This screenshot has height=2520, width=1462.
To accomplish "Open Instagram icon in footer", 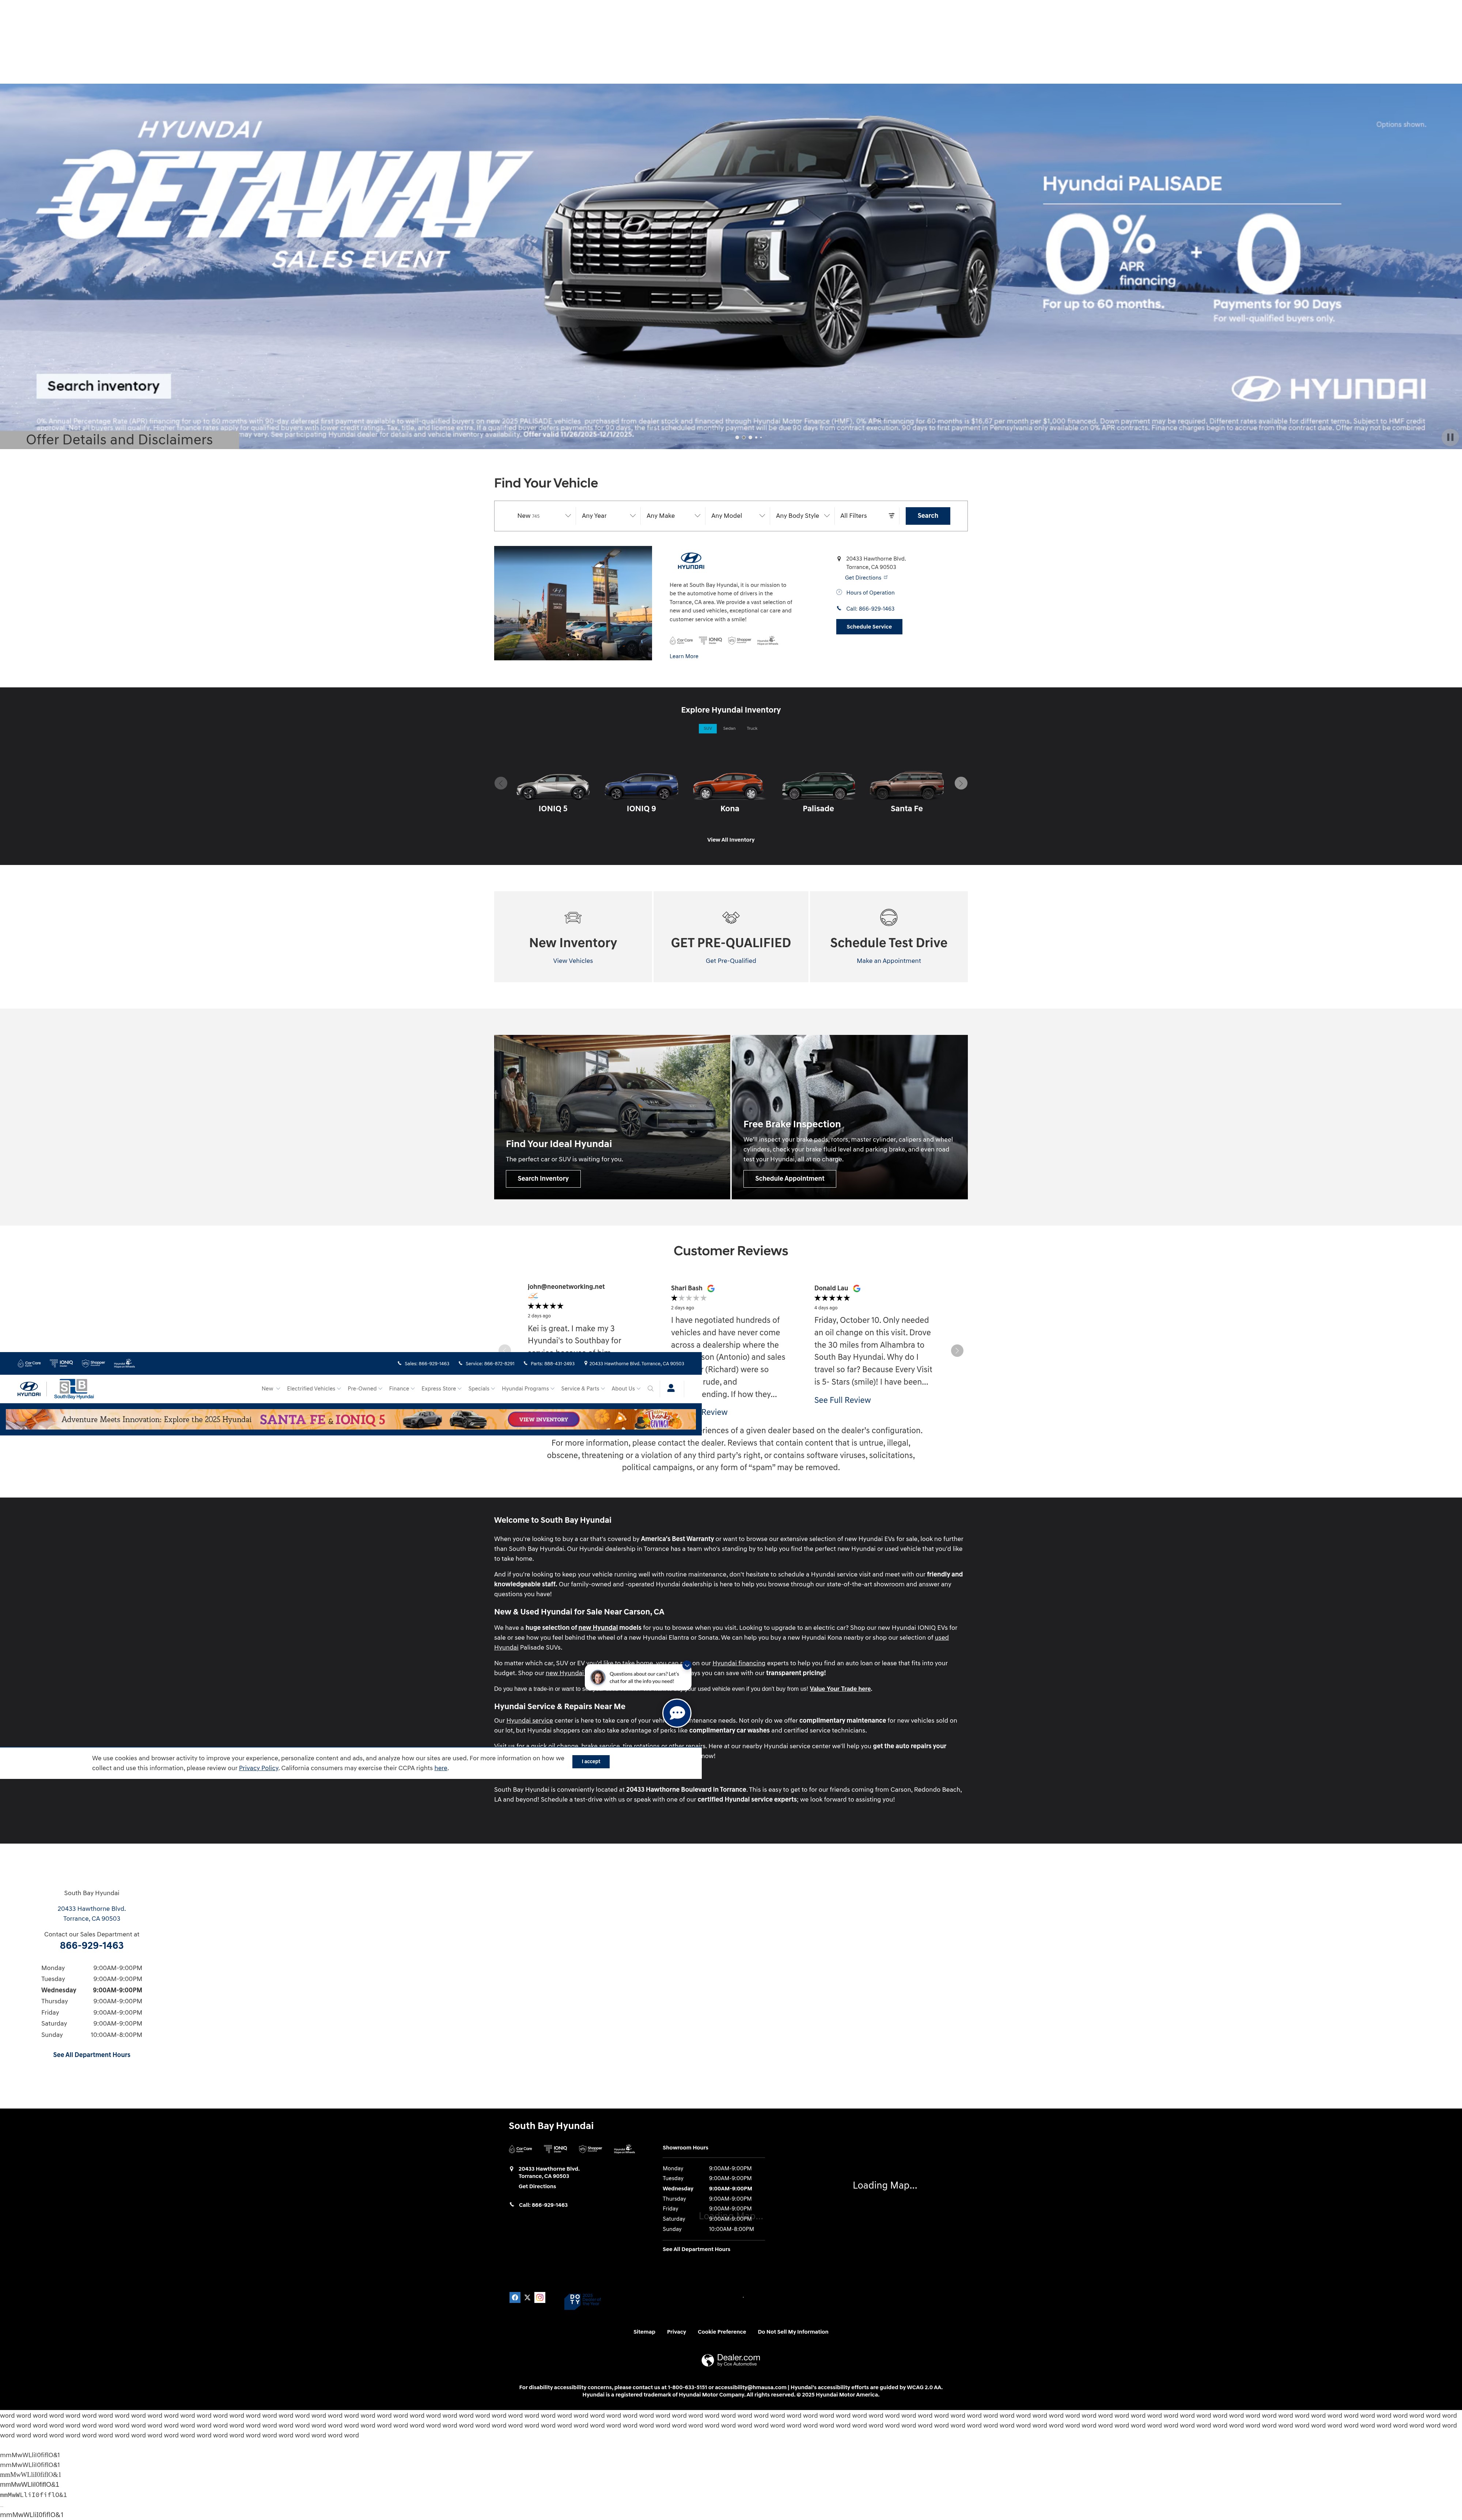I will tap(540, 2297).
